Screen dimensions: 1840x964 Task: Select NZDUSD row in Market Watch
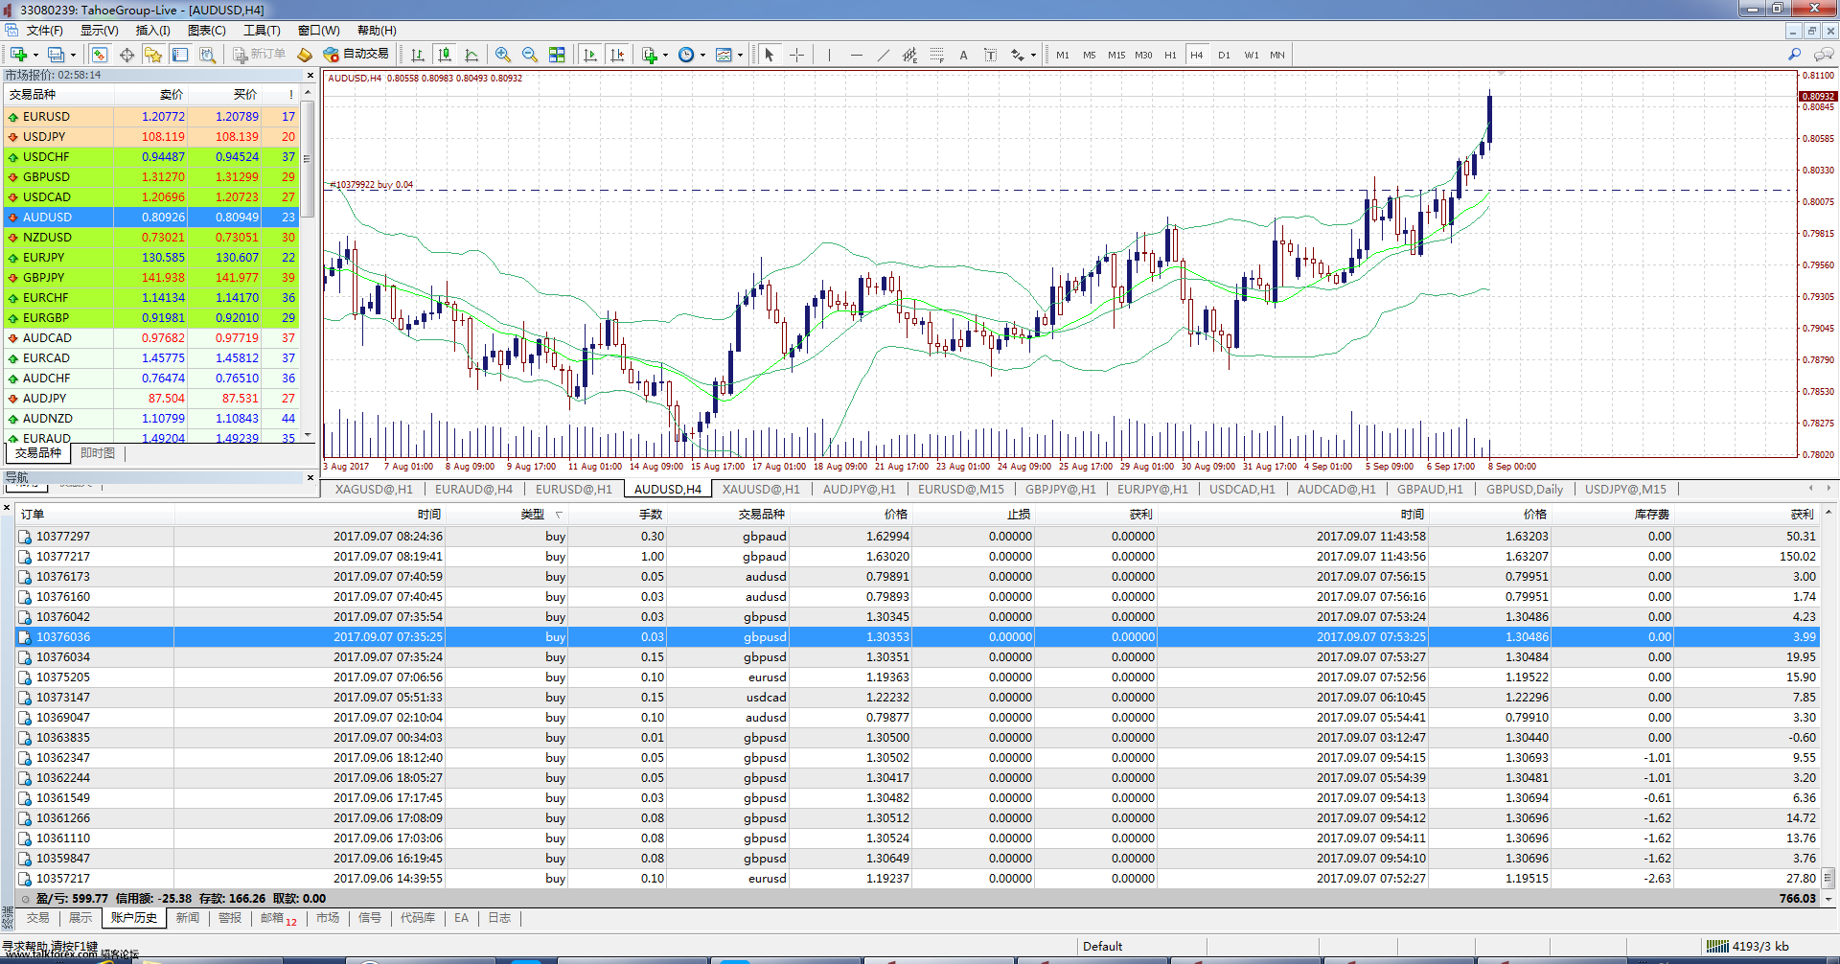point(151,237)
